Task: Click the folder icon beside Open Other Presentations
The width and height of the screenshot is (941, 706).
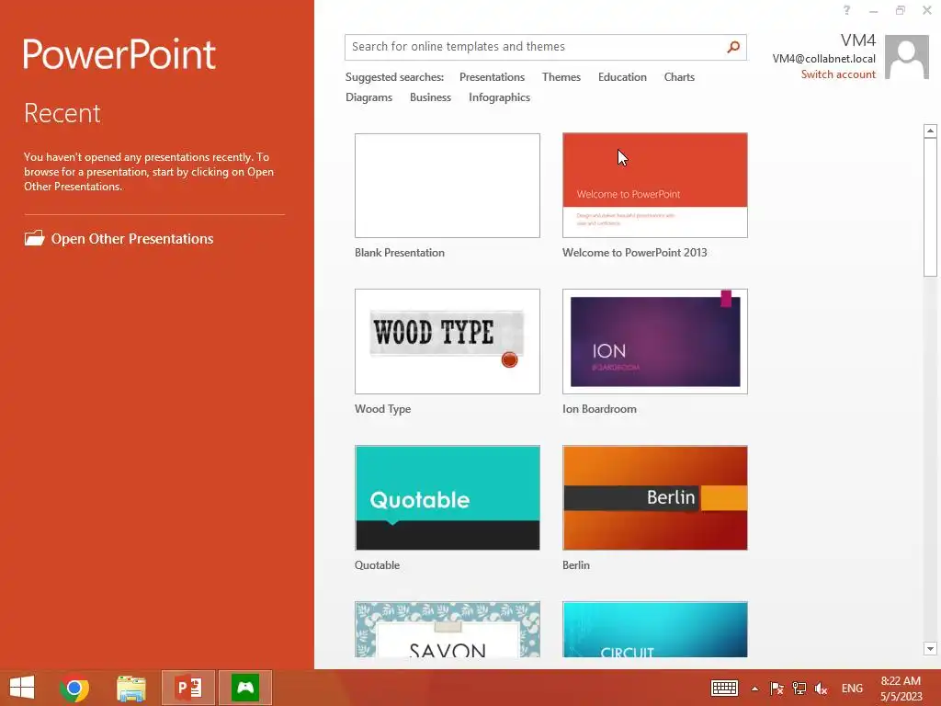Action: [x=34, y=238]
